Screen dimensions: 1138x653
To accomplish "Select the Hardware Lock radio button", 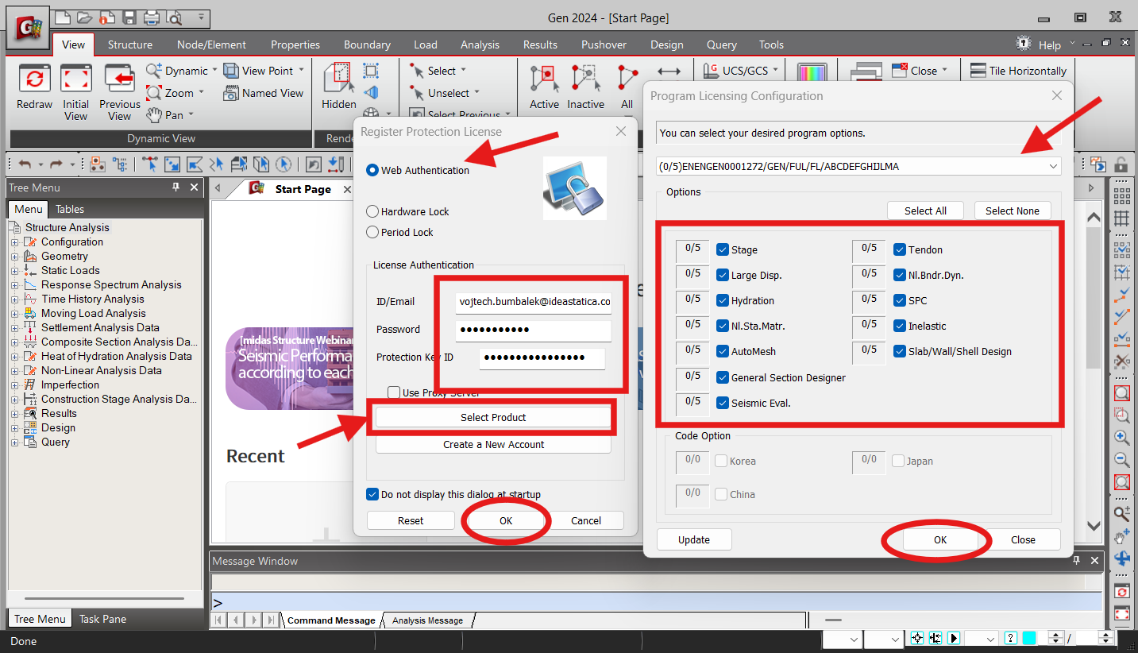I will (x=372, y=212).
